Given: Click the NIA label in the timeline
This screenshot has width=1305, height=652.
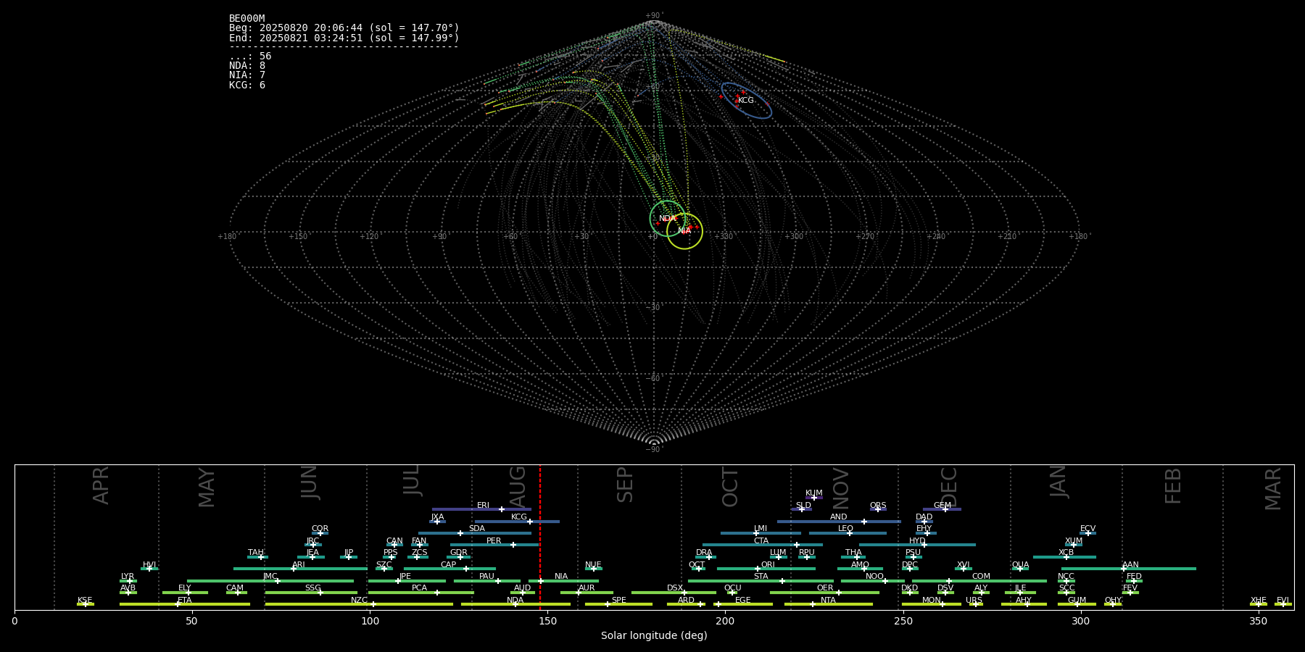Looking at the screenshot, I should click(x=561, y=577).
